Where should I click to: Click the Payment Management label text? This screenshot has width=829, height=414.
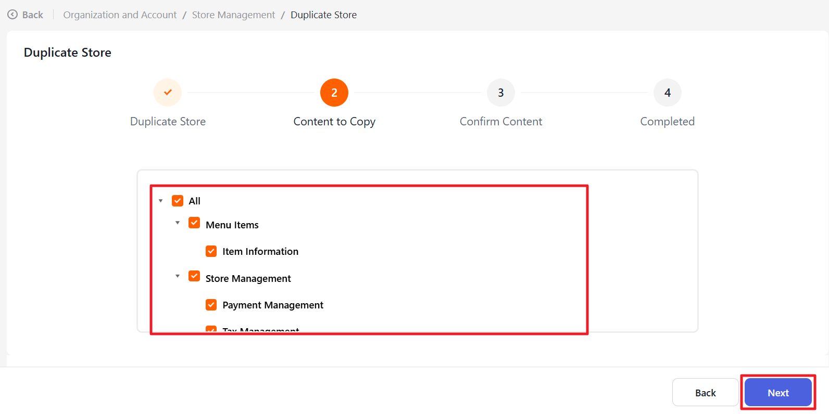273,305
